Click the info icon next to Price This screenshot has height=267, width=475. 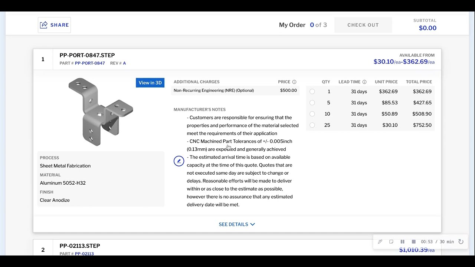click(x=294, y=82)
